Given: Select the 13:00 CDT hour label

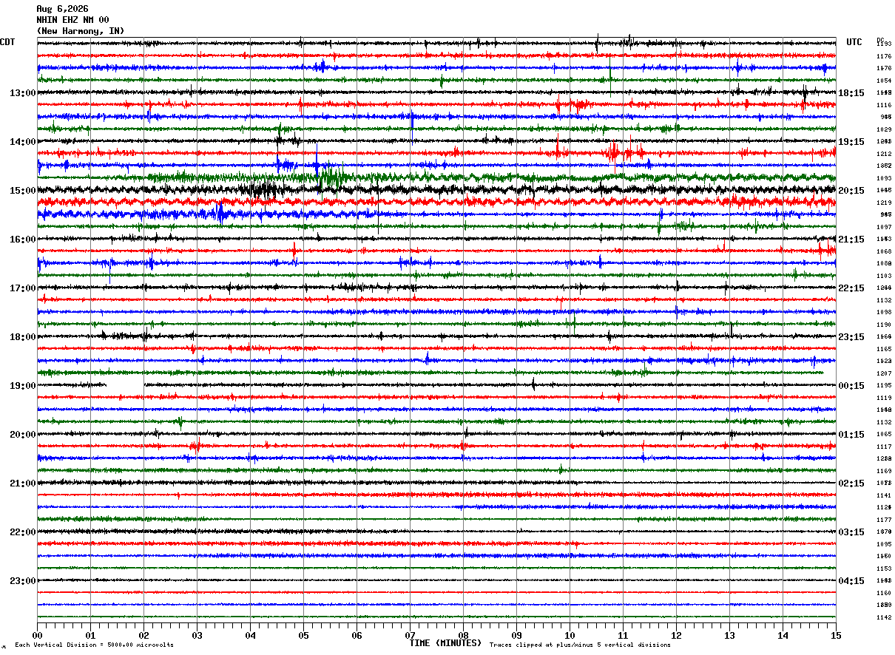Looking at the screenshot, I should 23,93.
